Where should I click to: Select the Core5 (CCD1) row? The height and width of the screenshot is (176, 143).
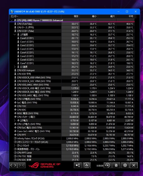pyautogui.click(x=72, y=56)
